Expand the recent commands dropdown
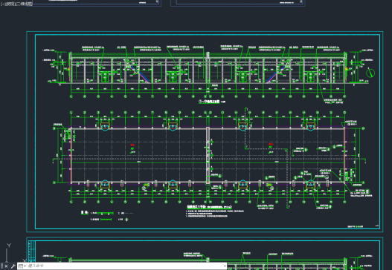This screenshot has width=392, height=270. pos(22,266)
